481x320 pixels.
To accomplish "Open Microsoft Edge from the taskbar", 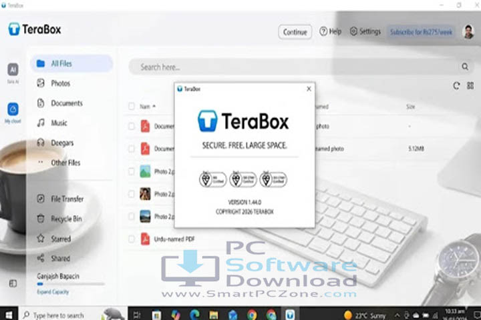I will (x=194, y=315).
